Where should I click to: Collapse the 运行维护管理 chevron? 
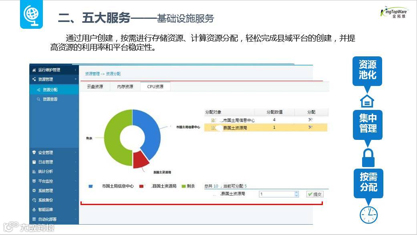[x=76, y=70]
